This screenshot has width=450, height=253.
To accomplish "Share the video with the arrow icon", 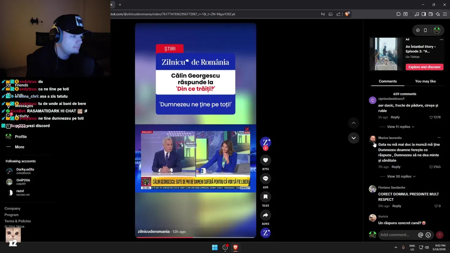I will 265,215.
